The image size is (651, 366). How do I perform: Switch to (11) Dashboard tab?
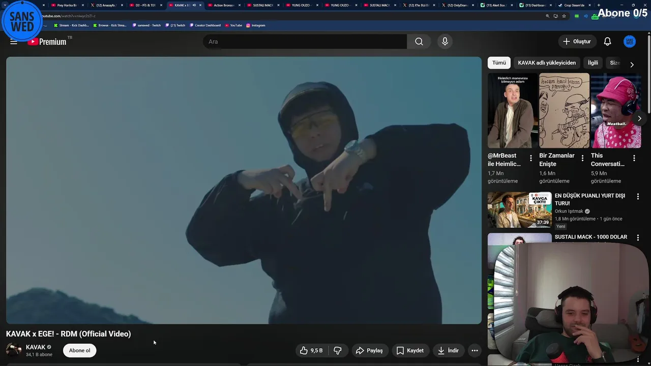click(535, 5)
